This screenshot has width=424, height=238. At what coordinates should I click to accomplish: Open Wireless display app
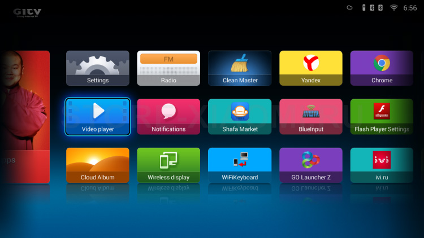click(168, 165)
